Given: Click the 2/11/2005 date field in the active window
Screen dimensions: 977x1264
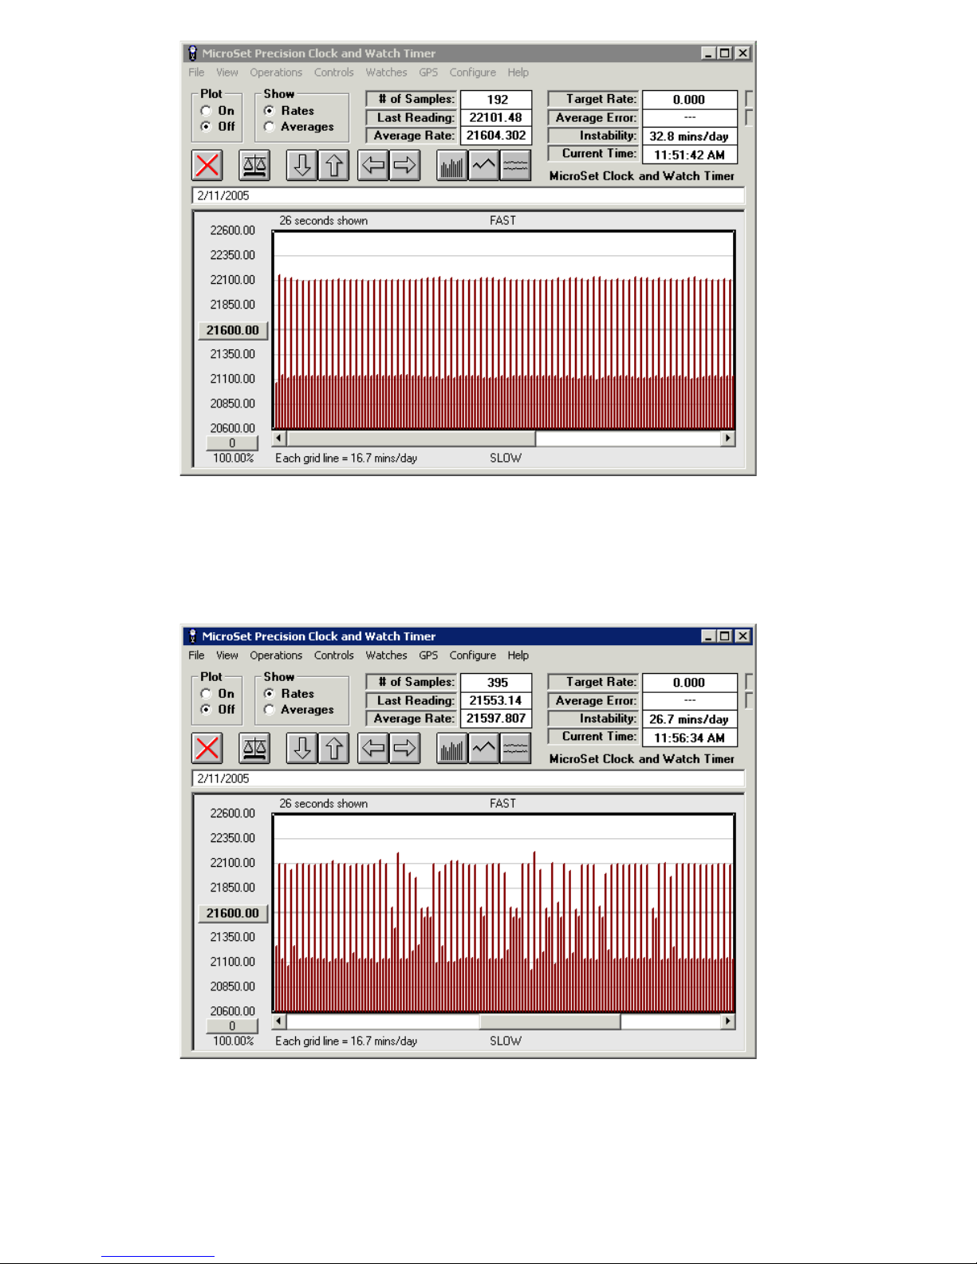Looking at the screenshot, I should click(468, 778).
